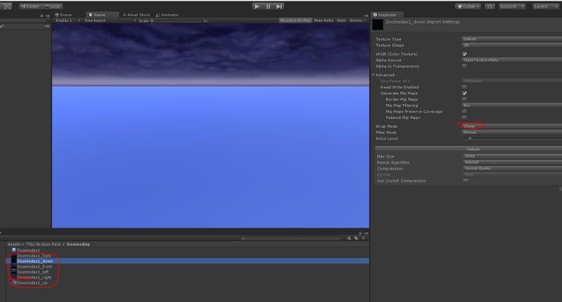This screenshot has height=302, width=562.
Task: Click the Hierarchy panel lock icon
Action: tap(41, 15)
